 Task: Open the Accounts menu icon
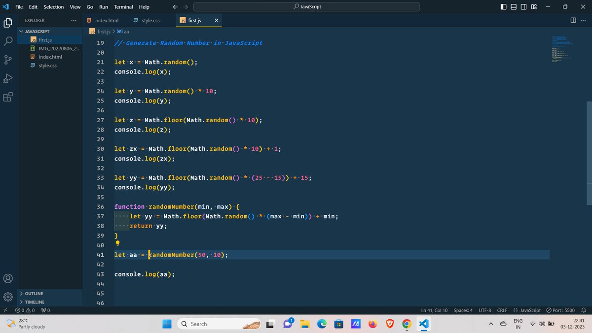click(8, 278)
